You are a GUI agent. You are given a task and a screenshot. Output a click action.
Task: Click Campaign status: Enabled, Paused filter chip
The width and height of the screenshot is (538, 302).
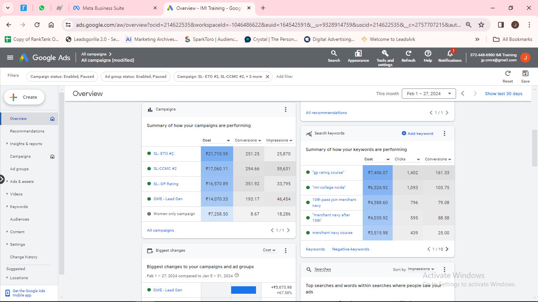(62, 77)
